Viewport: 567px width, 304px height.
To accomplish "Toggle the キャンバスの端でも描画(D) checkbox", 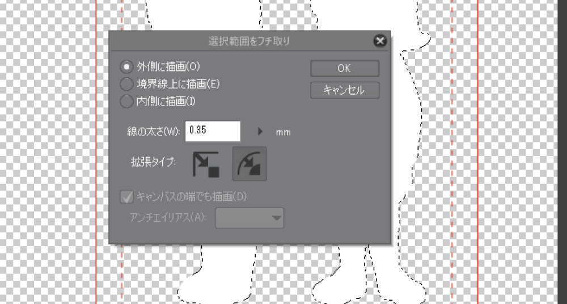I will click(126, 197).
